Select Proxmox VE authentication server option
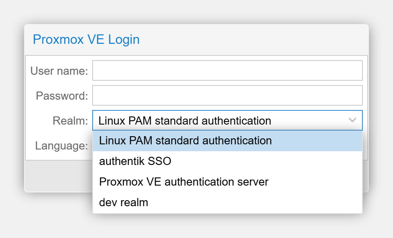 [x=228, y=182]
